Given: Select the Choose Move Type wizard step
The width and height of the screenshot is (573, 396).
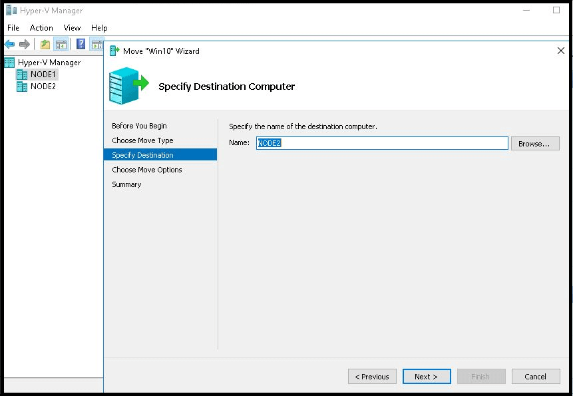Looking at the screenshot, I should (142, 140).
